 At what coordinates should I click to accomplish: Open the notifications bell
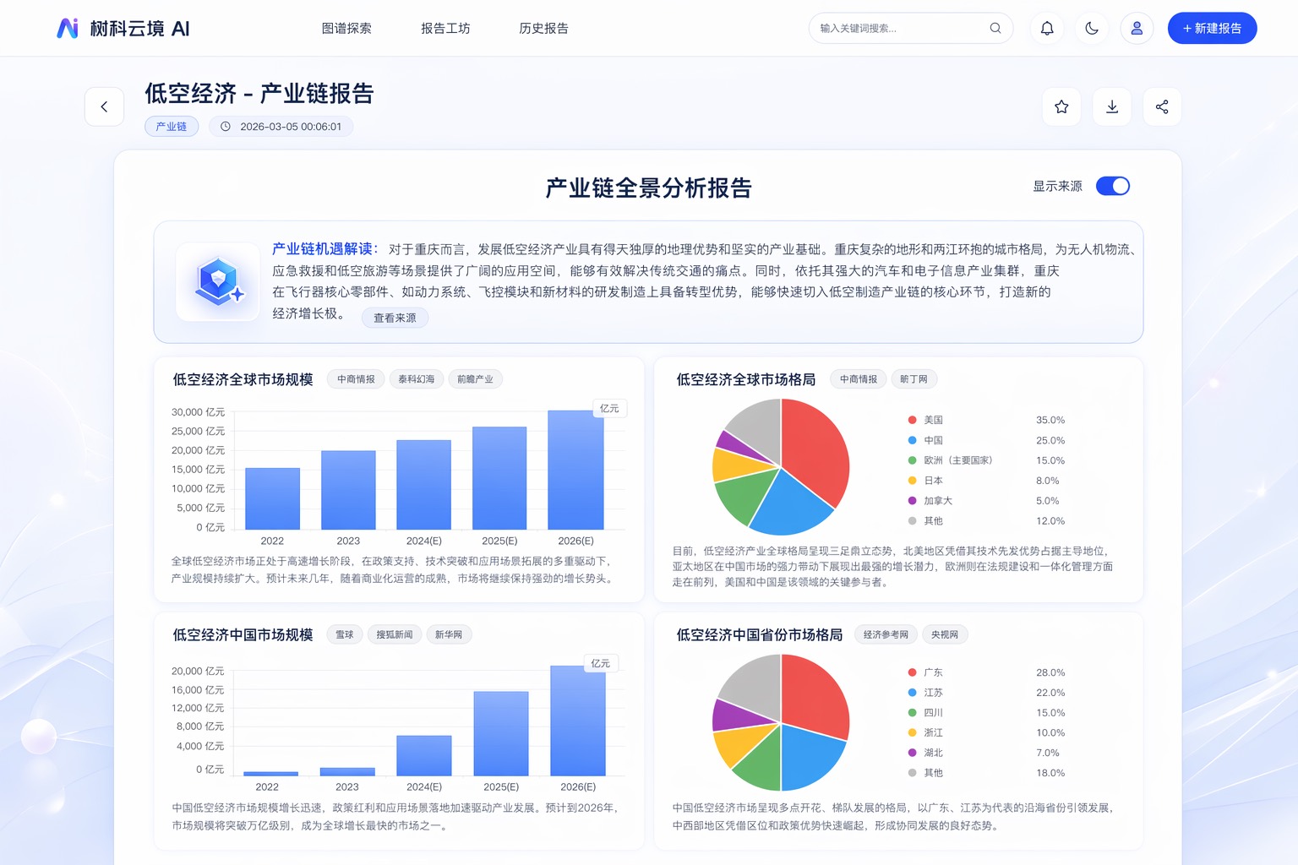click(1047, 28)
